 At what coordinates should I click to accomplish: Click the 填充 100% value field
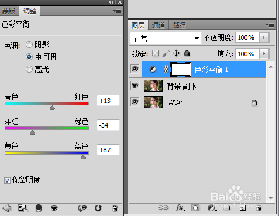click(x=247, y=54)
